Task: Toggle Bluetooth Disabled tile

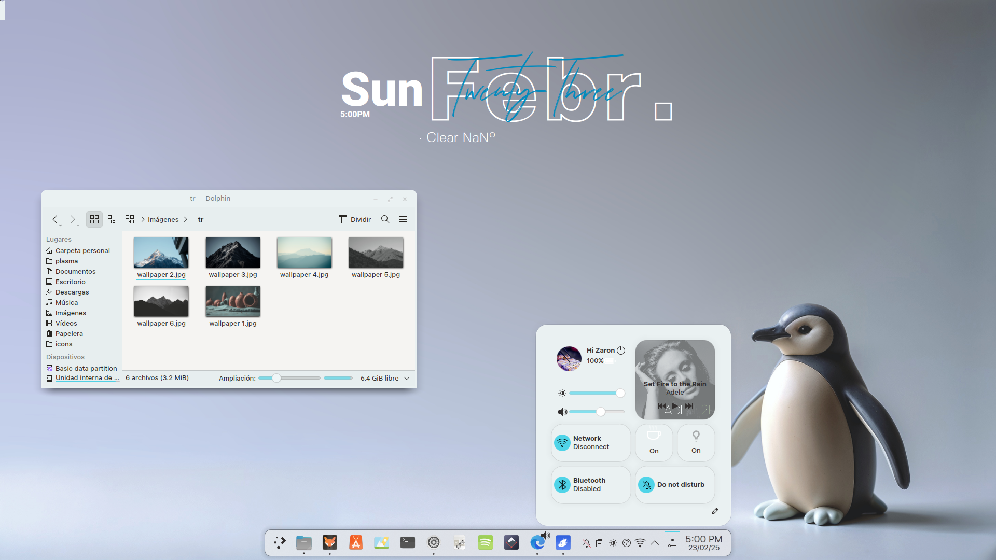Action: pyautogui.click(x=591, y=485)
